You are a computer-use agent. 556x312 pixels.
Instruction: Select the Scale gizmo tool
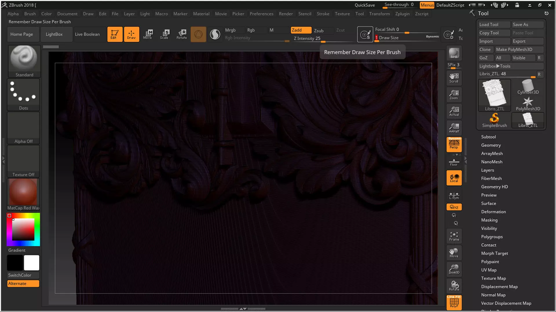pos(164,34)
